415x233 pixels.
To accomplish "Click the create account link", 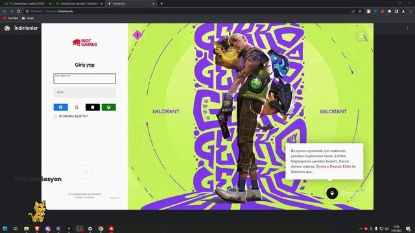I will coord(85,197).
